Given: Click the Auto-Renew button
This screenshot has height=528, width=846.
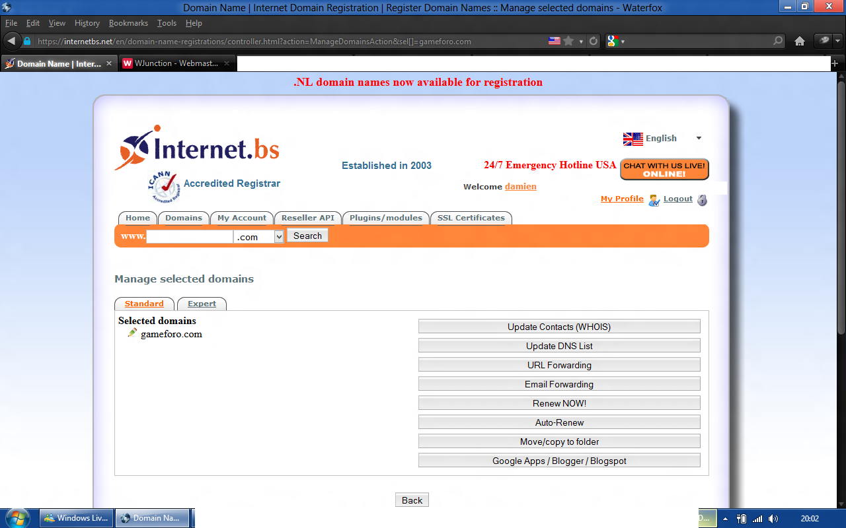Looking at the screenshot, I should [559, 422].
